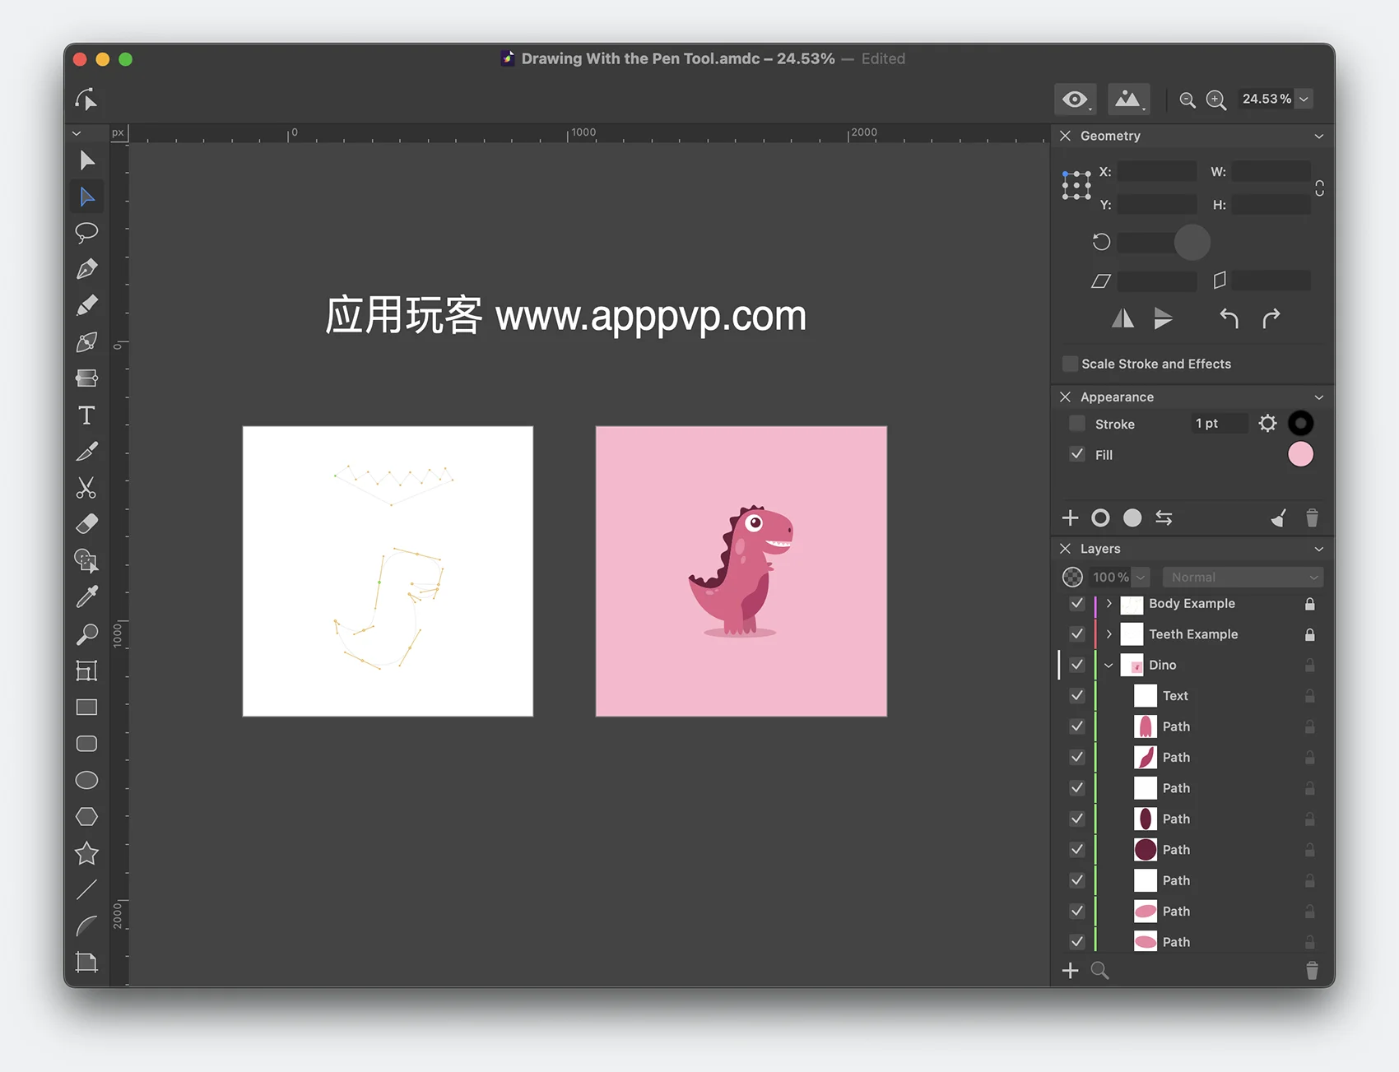This screenshot has height=1072, width=1399.
Task: Delete selected layer trash button
Action: (x=1312, y=971)
